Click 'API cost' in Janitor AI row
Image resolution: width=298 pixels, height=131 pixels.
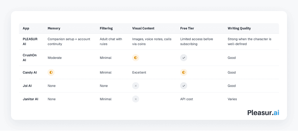click(x=187, y=99)
